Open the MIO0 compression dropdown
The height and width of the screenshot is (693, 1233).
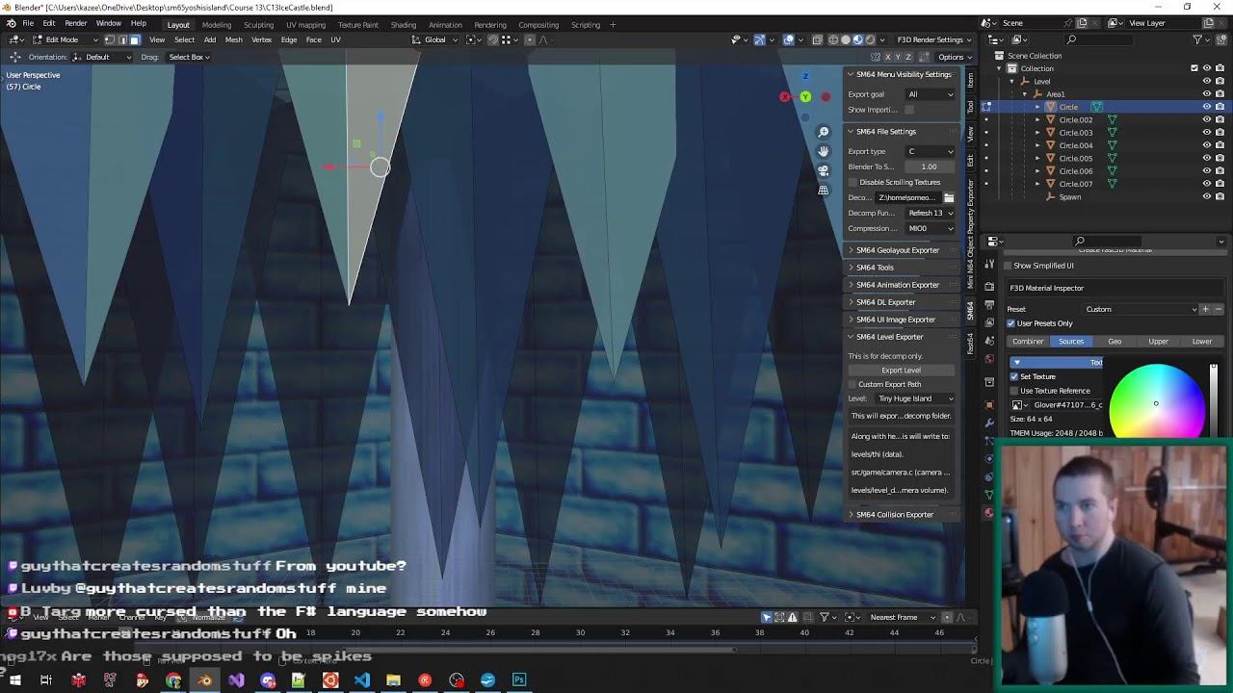coord(931,228)
